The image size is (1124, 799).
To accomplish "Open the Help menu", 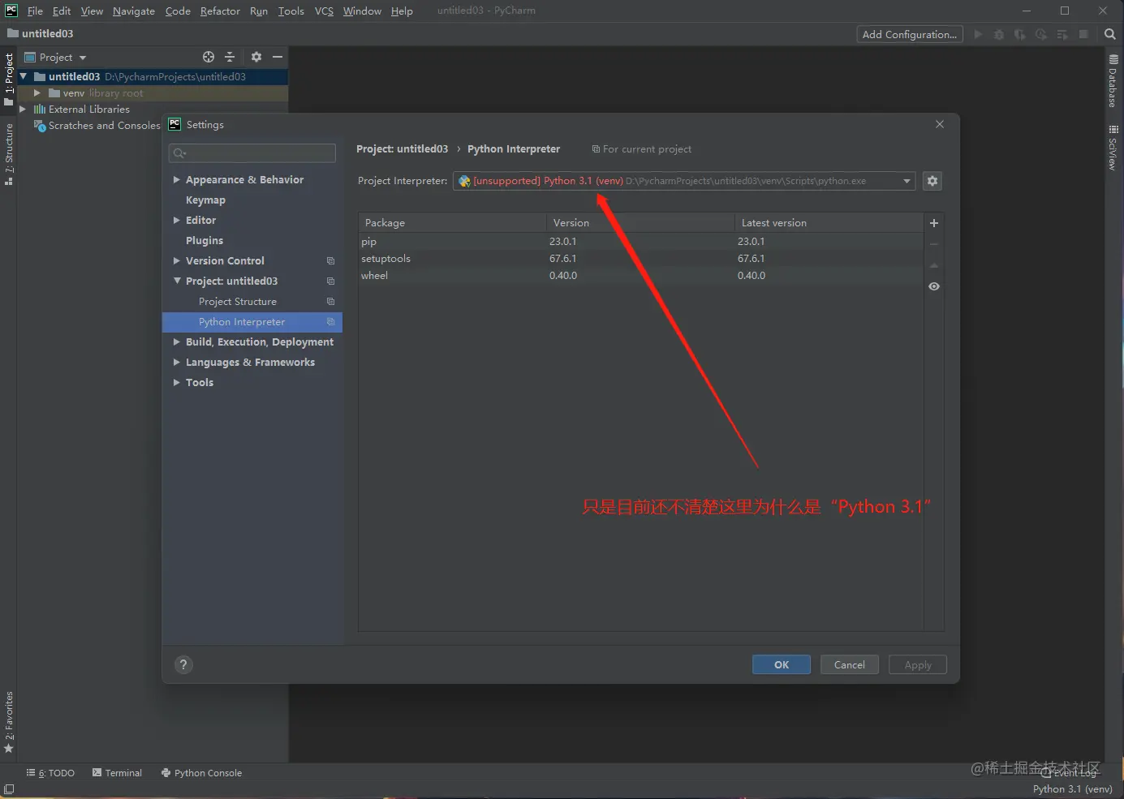I will tap(402, 11).
